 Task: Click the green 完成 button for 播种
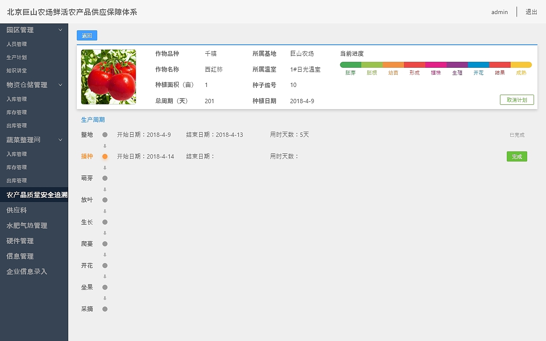517,156
